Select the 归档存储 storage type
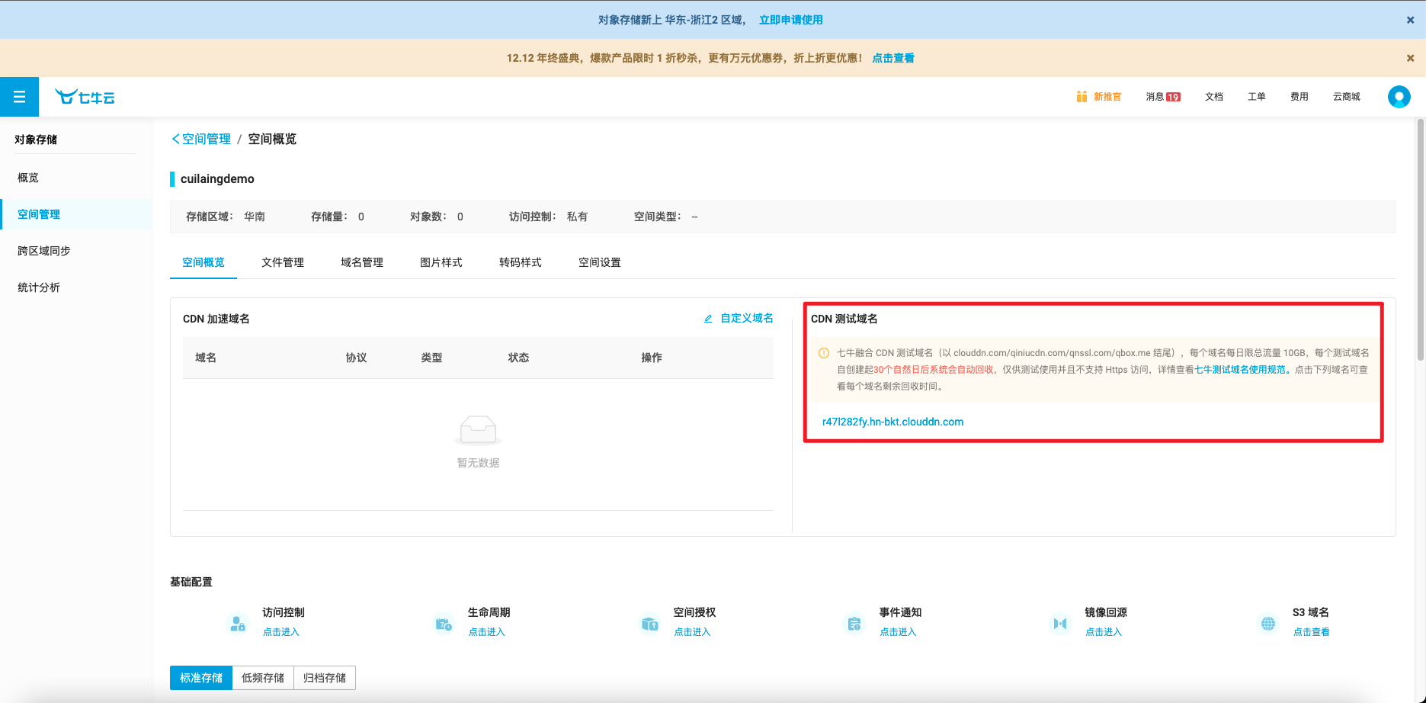1426x703 pixels. [325, 678]
